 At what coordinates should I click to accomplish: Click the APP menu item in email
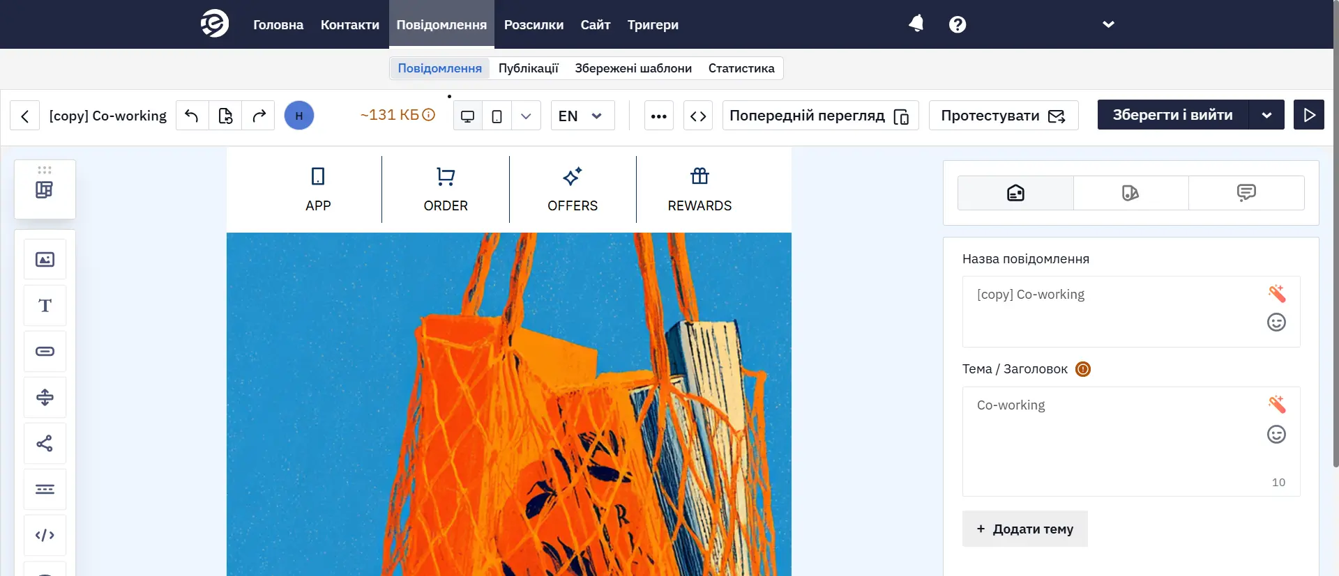pyautogui.click(x=318, y=189)
